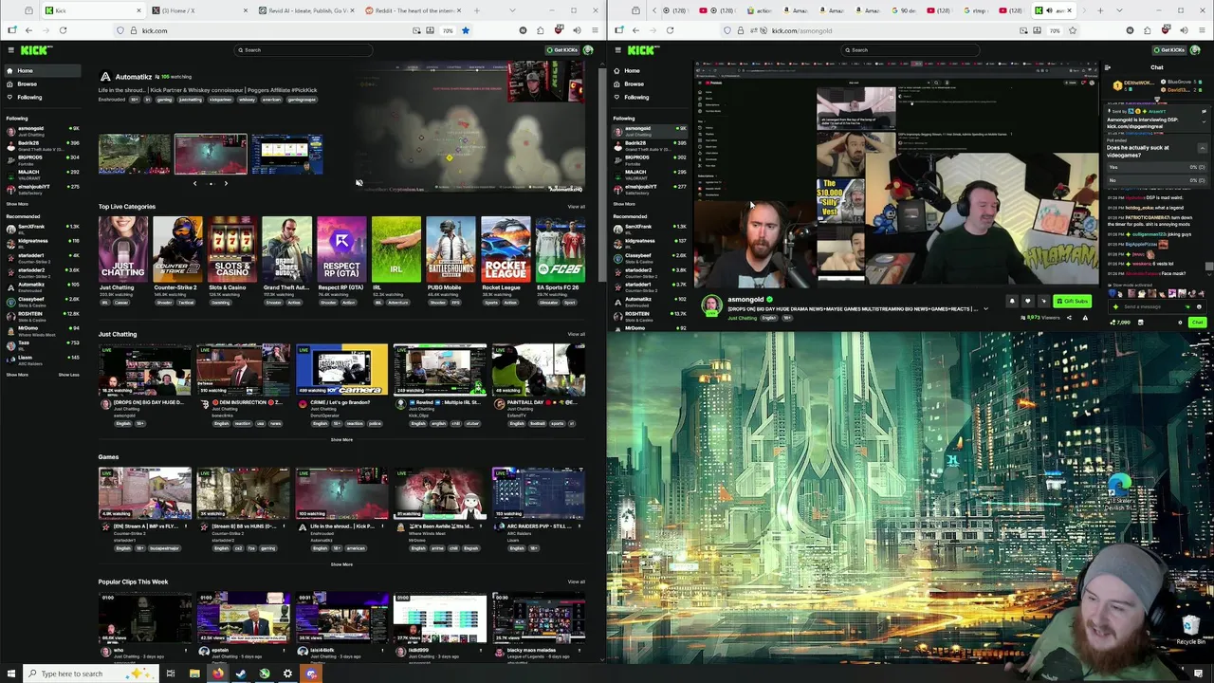
Task: Toggle notification bell for asmongold
Action: pos(1012,302)
